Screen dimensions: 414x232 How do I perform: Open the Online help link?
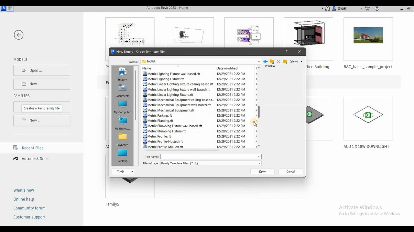pyautogui.click(x=24, y=199)
